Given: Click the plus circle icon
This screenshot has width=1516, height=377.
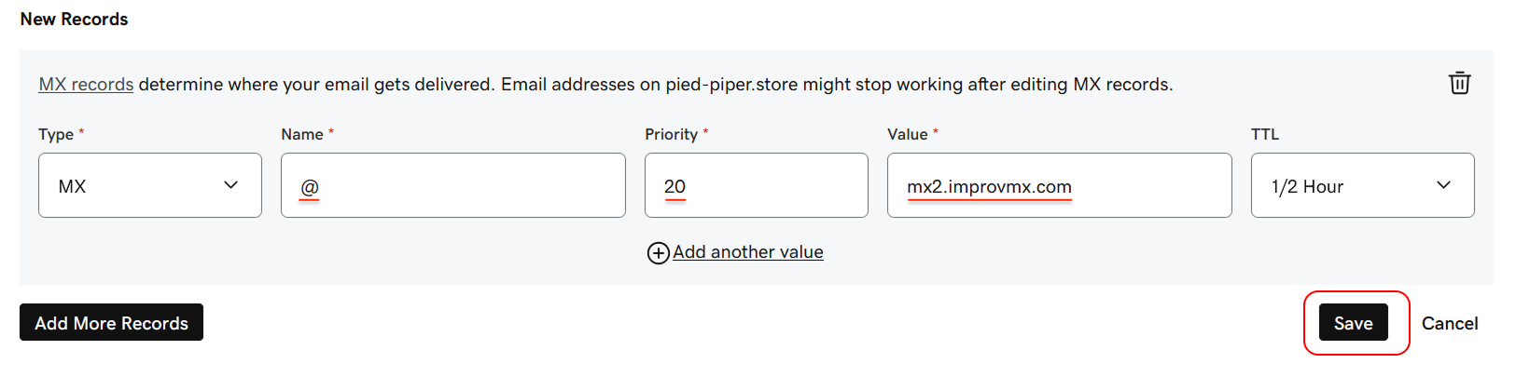Looking at the screenshot, I should [658, 253].
